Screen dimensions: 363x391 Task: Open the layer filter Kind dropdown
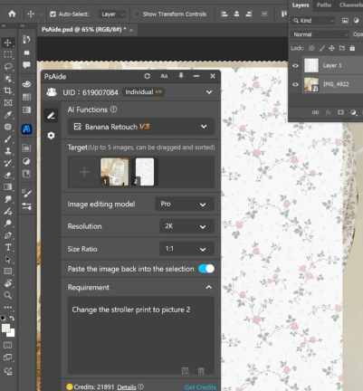313,21
